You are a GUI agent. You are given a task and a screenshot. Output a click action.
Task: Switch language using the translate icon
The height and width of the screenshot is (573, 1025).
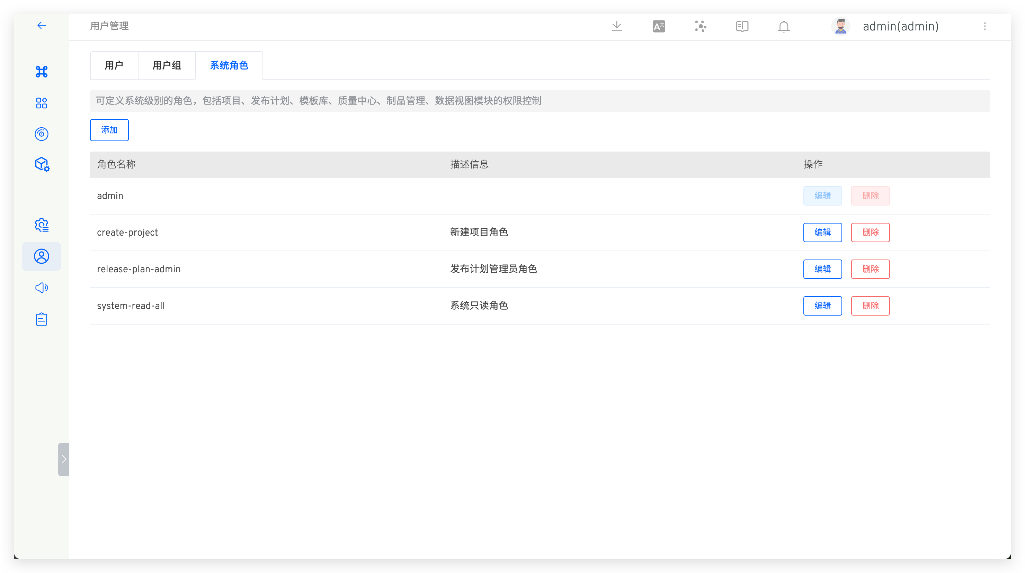click(659, 26)
